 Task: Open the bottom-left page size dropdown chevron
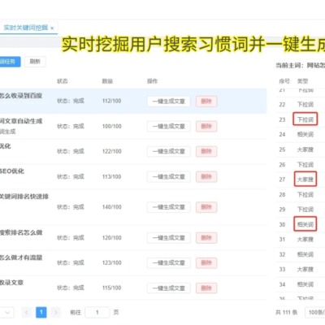7,312
